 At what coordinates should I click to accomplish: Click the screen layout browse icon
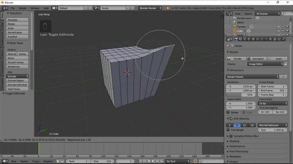click(55, 8)
